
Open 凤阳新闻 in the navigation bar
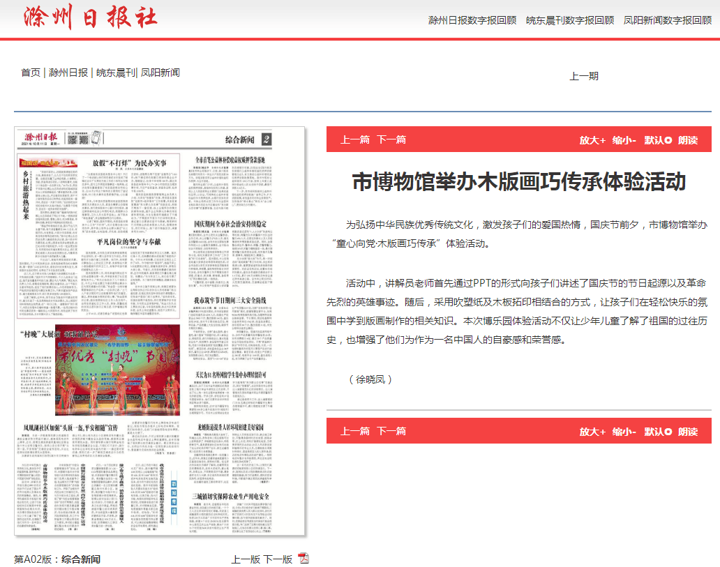click(160, 72)
